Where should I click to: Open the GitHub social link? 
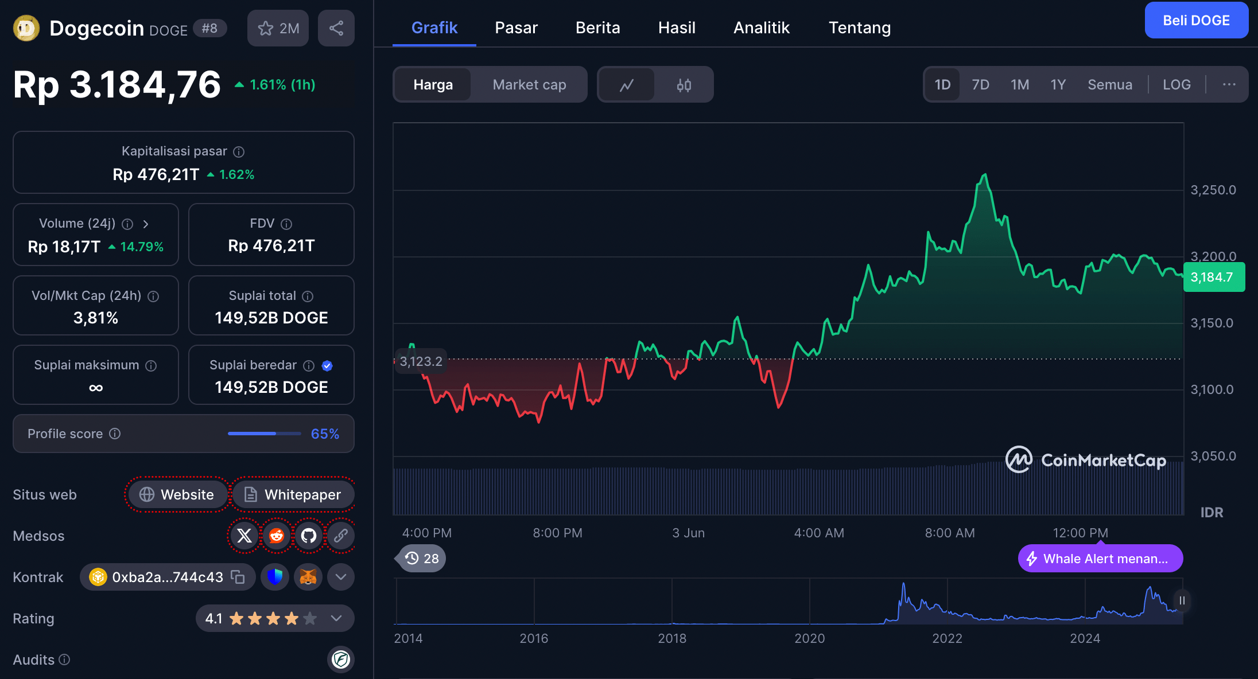(x=309, y=536)
